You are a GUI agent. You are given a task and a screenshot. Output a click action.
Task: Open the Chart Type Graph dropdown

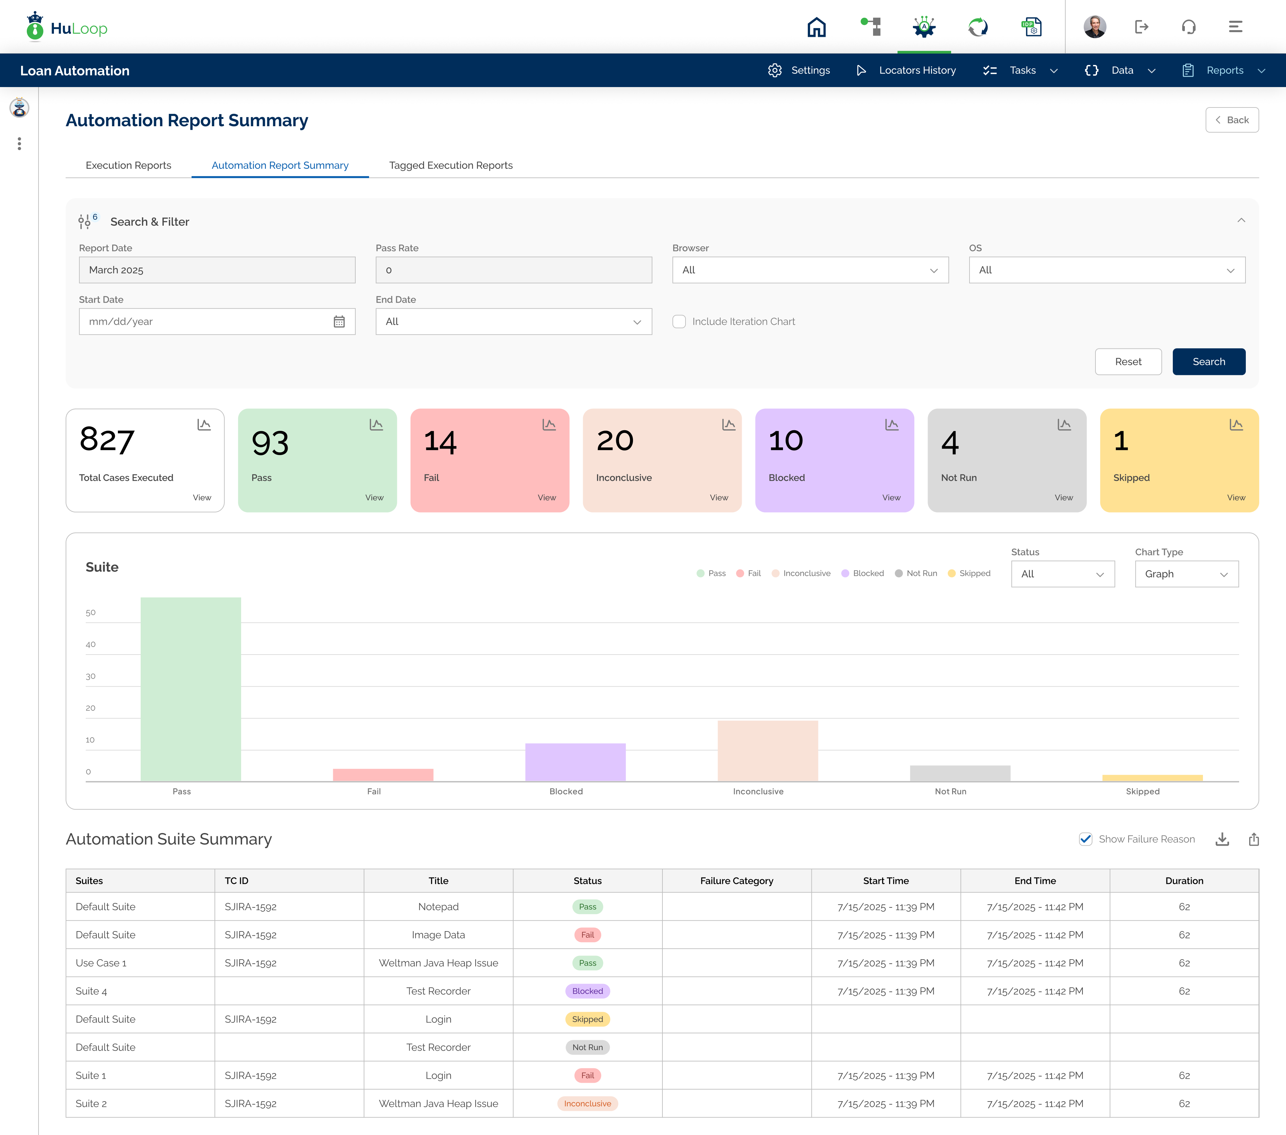(1187, 574)
